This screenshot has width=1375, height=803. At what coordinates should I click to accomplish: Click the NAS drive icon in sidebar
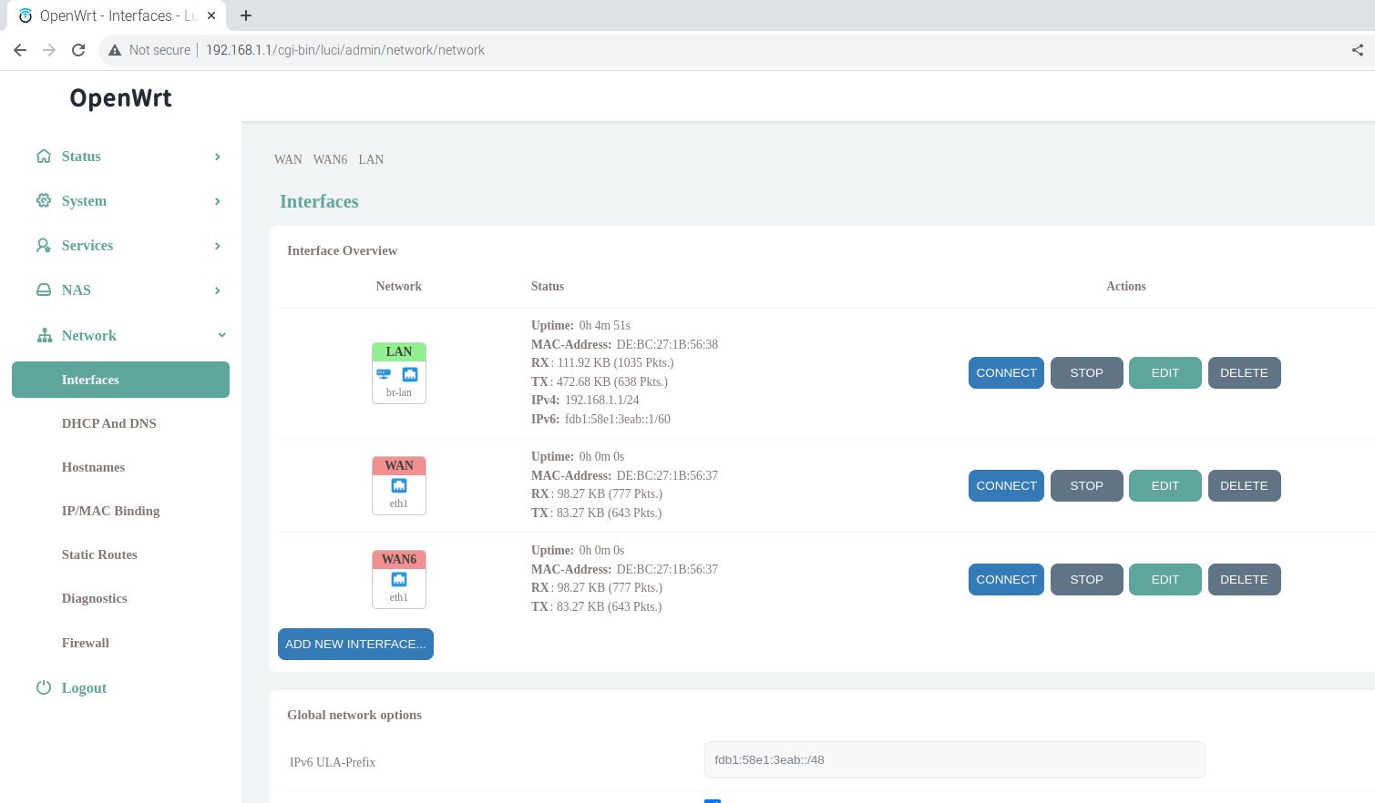pyautogui.click(x=44, y=290)
